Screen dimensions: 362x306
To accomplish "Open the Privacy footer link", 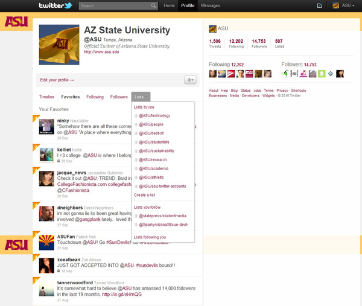I will (x=282, y=91).
